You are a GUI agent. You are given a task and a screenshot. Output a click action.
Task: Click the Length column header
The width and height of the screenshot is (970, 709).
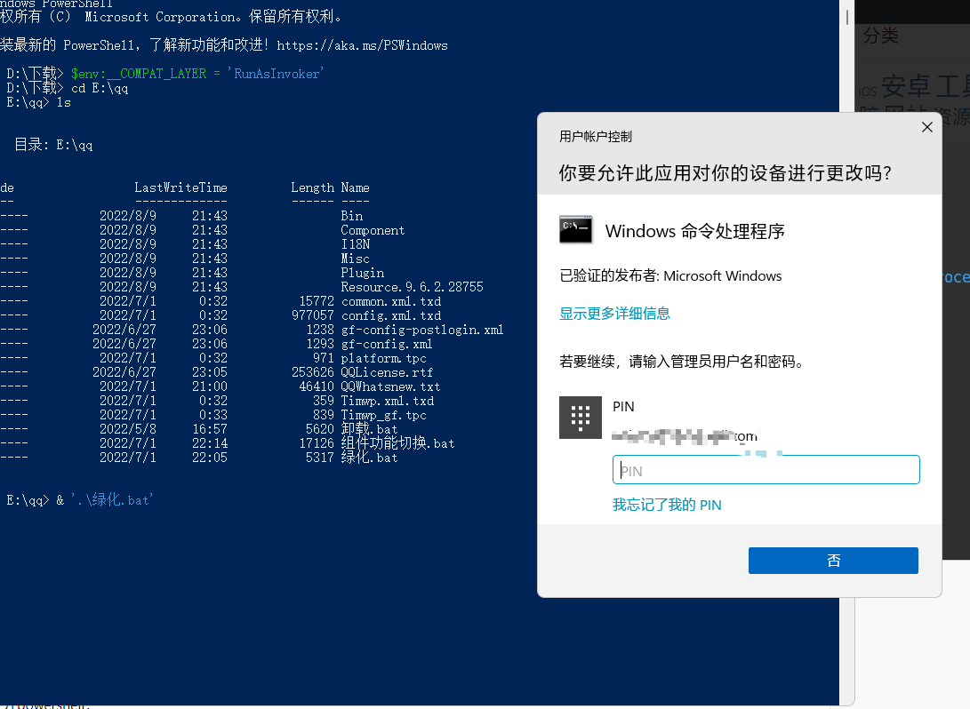pos(312,187)
